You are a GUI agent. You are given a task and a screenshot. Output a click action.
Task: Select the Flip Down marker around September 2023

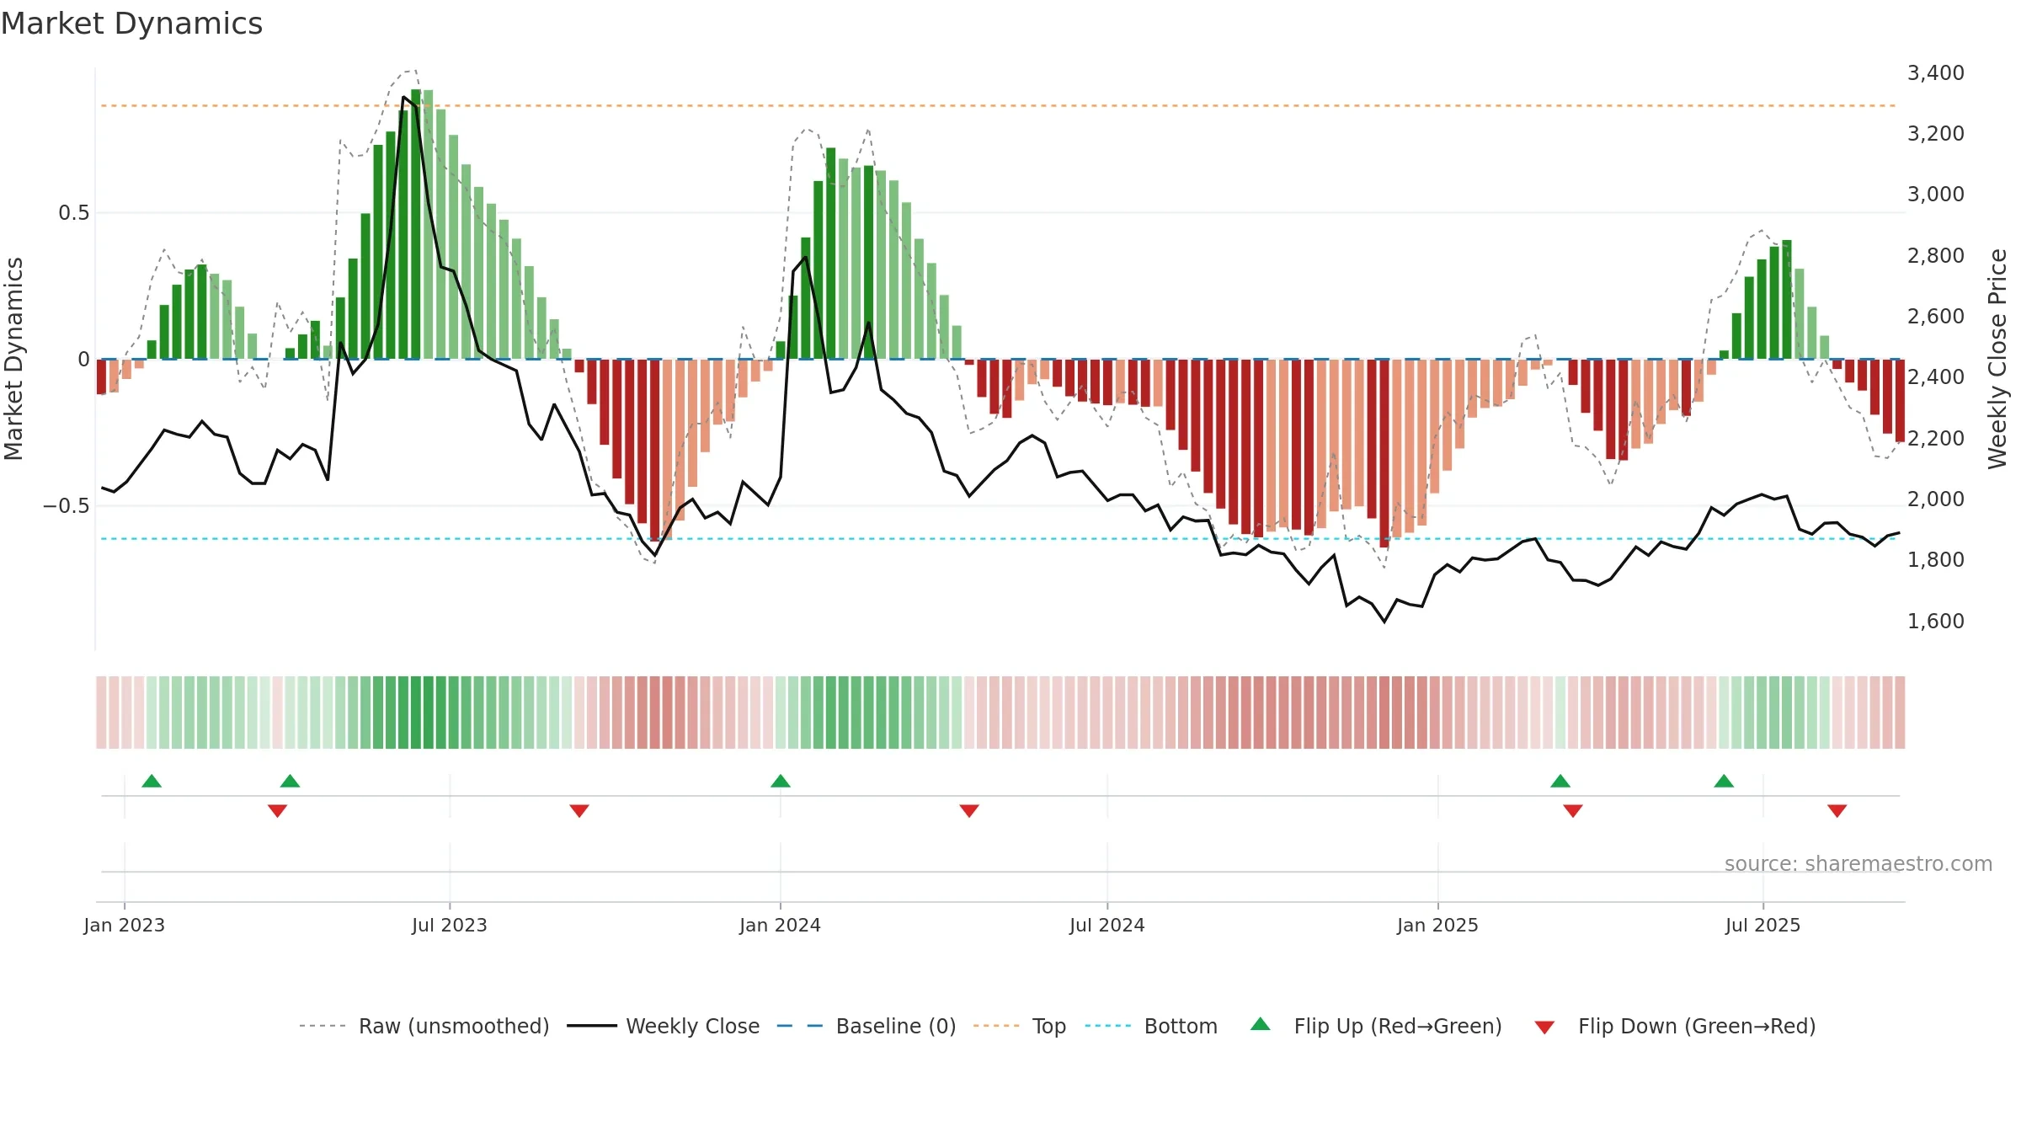coord(579,811)
